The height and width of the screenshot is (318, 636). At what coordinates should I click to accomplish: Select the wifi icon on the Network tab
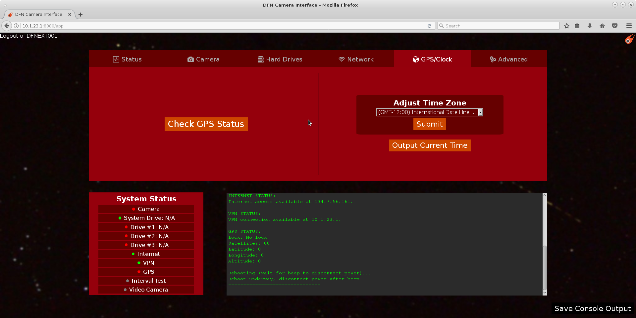342,59
